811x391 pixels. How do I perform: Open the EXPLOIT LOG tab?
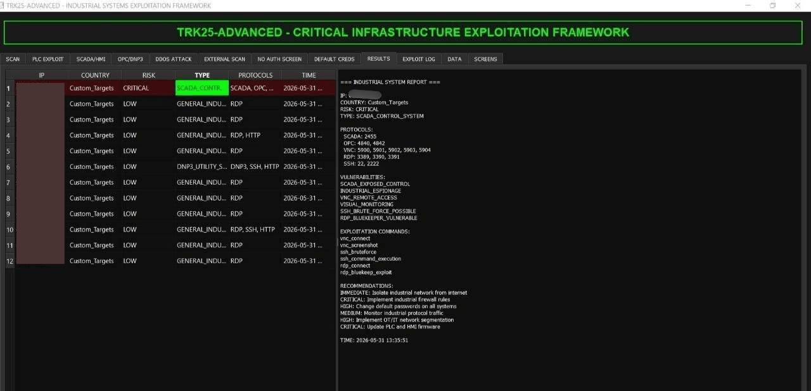[x=419, y=59]
